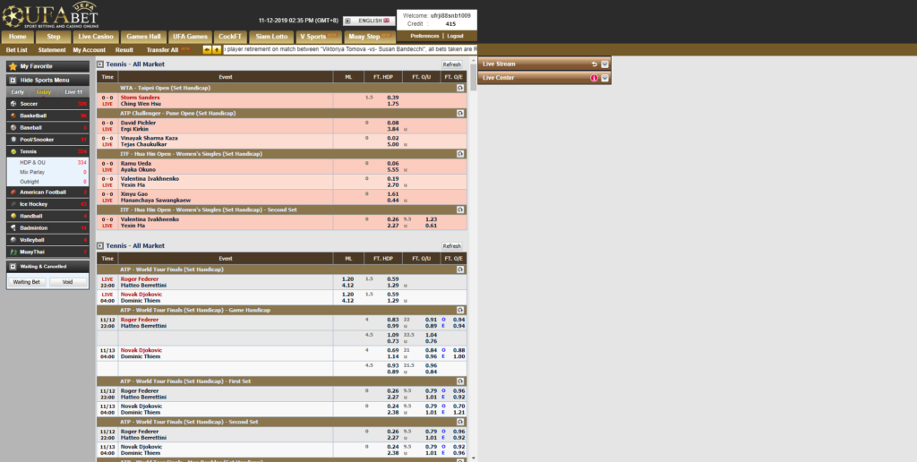This screenshot has width=917, height=462.
Task: Select the Today tab in the sports menu
Action: click(43, 92)
